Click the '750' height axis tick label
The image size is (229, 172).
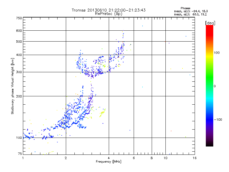[x=19, y=18]
